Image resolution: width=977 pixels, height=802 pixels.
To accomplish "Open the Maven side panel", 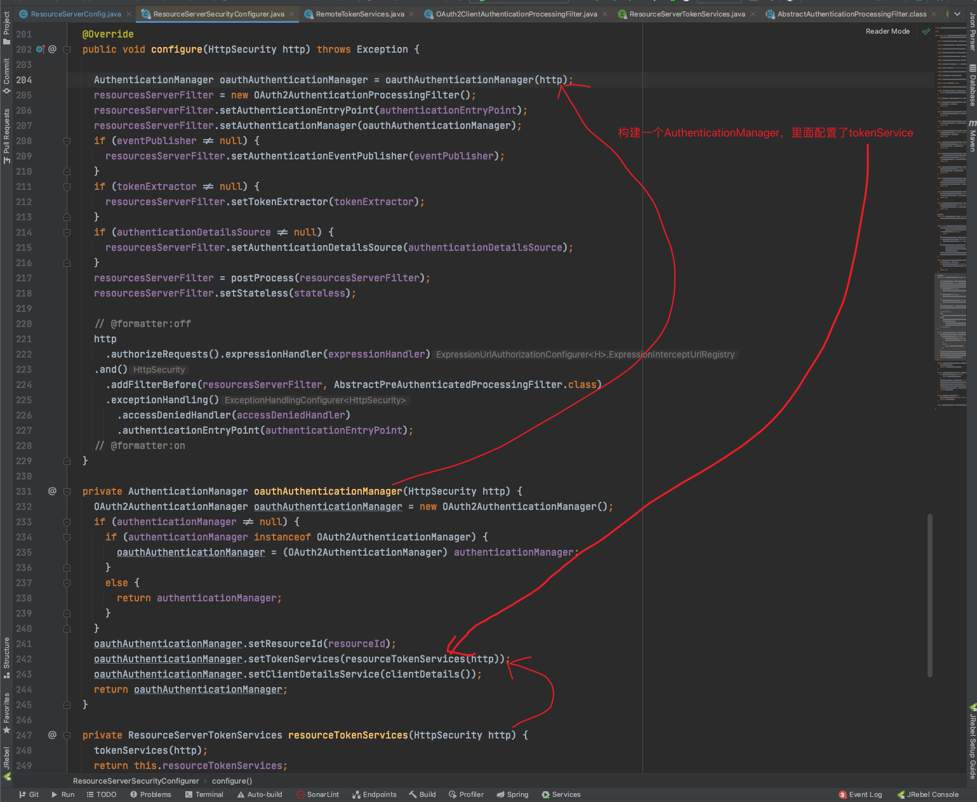I will [x=972, y=137].
